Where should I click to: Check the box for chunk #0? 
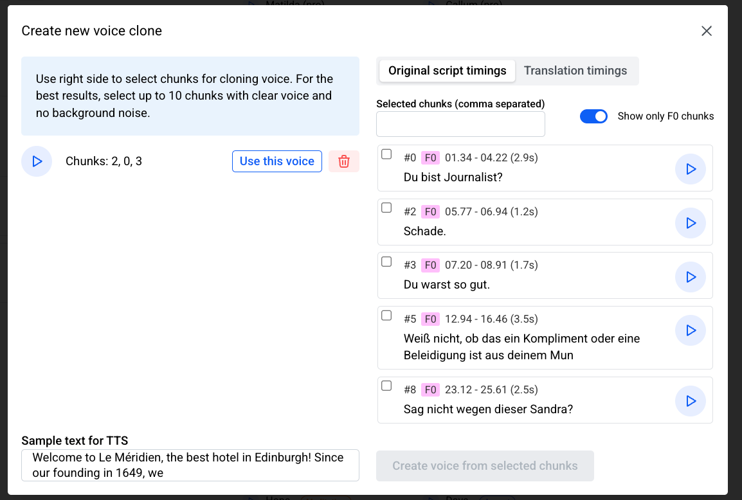(386, 154)
